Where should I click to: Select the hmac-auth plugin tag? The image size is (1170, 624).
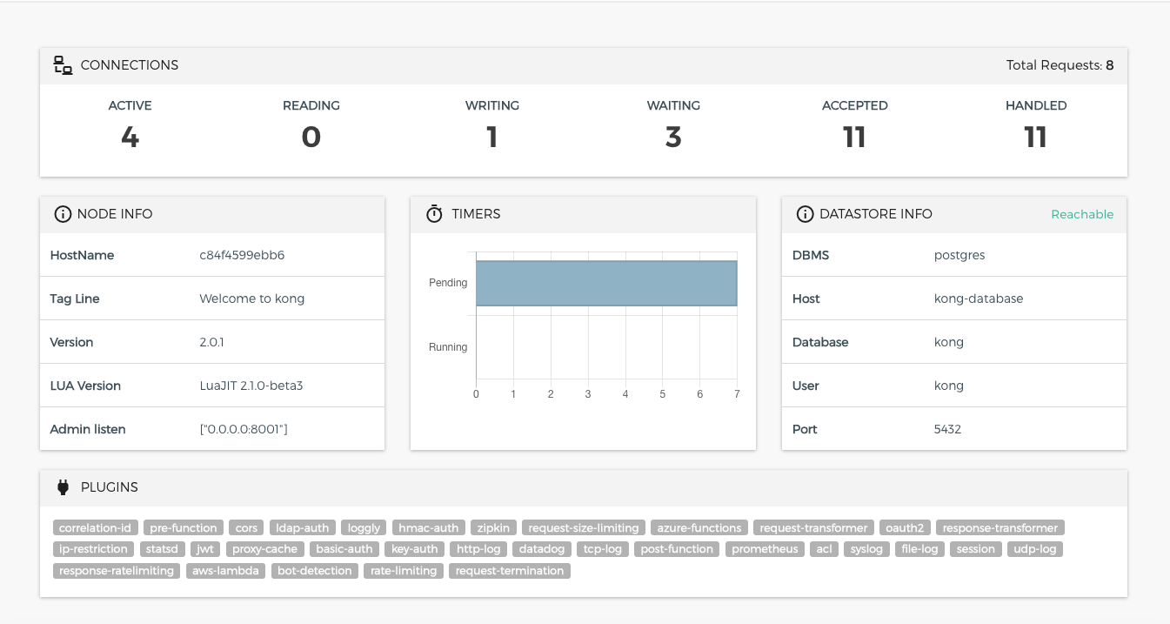coord(429,528)
